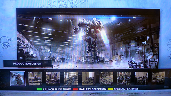The height and width of the screenshot is (96, 171).
Task: Click the yellow Special Features button indicator
Action: point(110,89)
